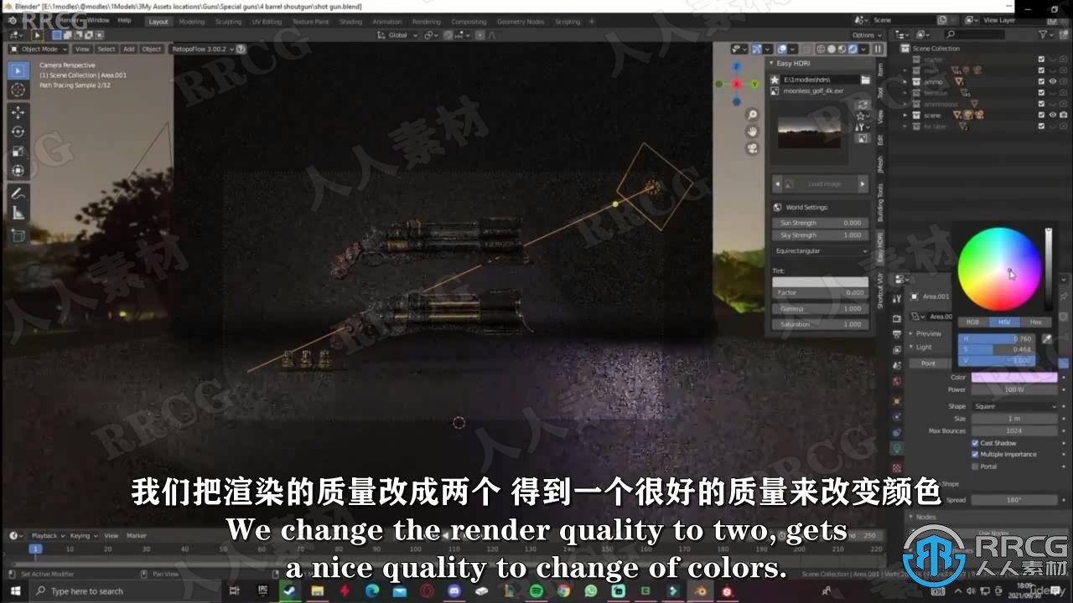1073x603 pixels.
Task: Open the Window menu
Action: [98, 19]
